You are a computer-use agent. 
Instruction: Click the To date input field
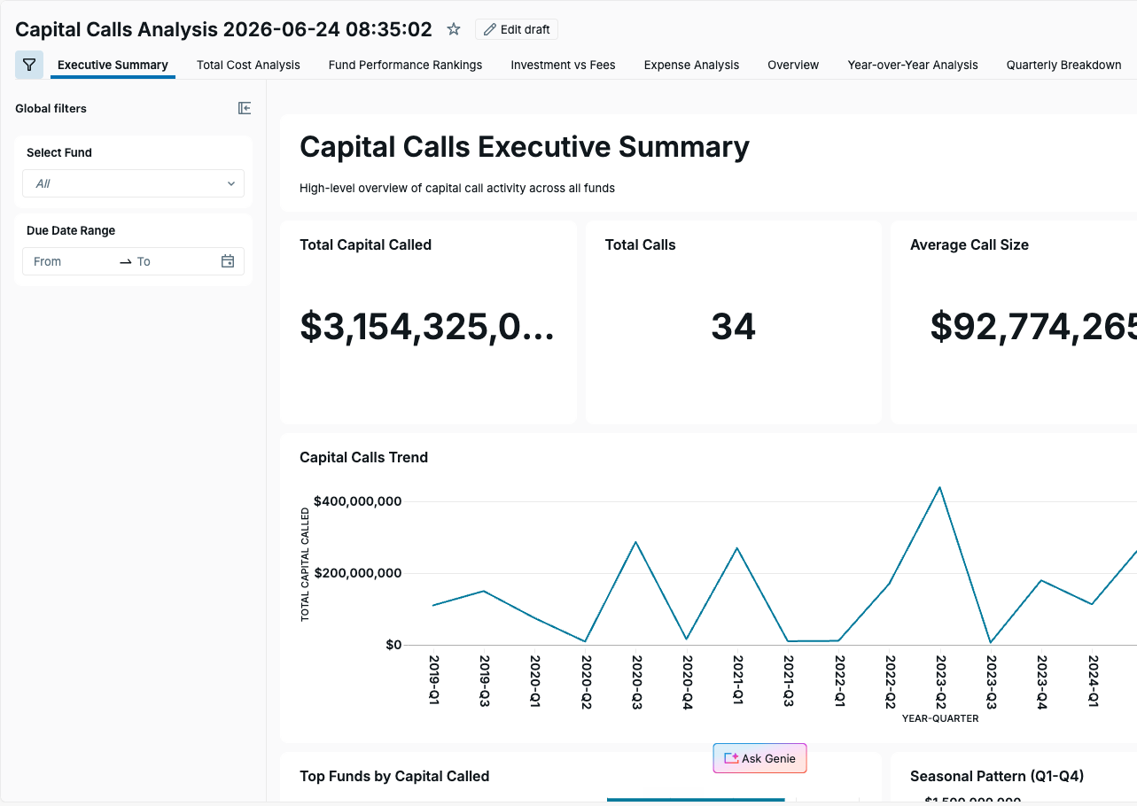pyautogui.click(x=173, y=261)
